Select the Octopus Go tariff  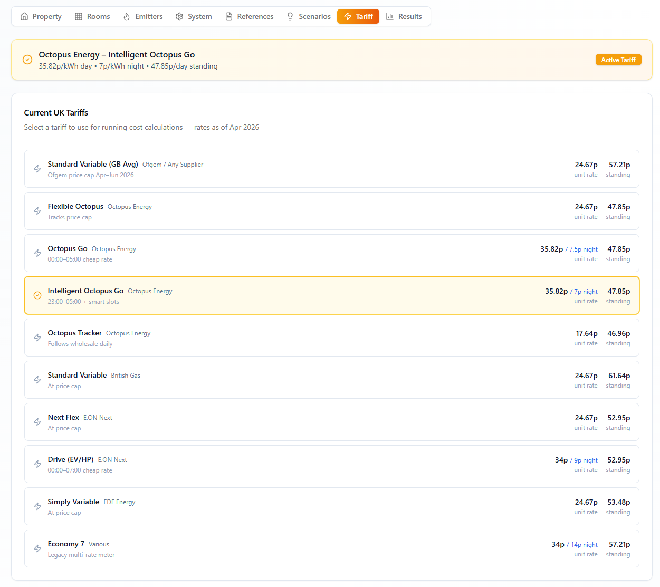tap(332, 253)
